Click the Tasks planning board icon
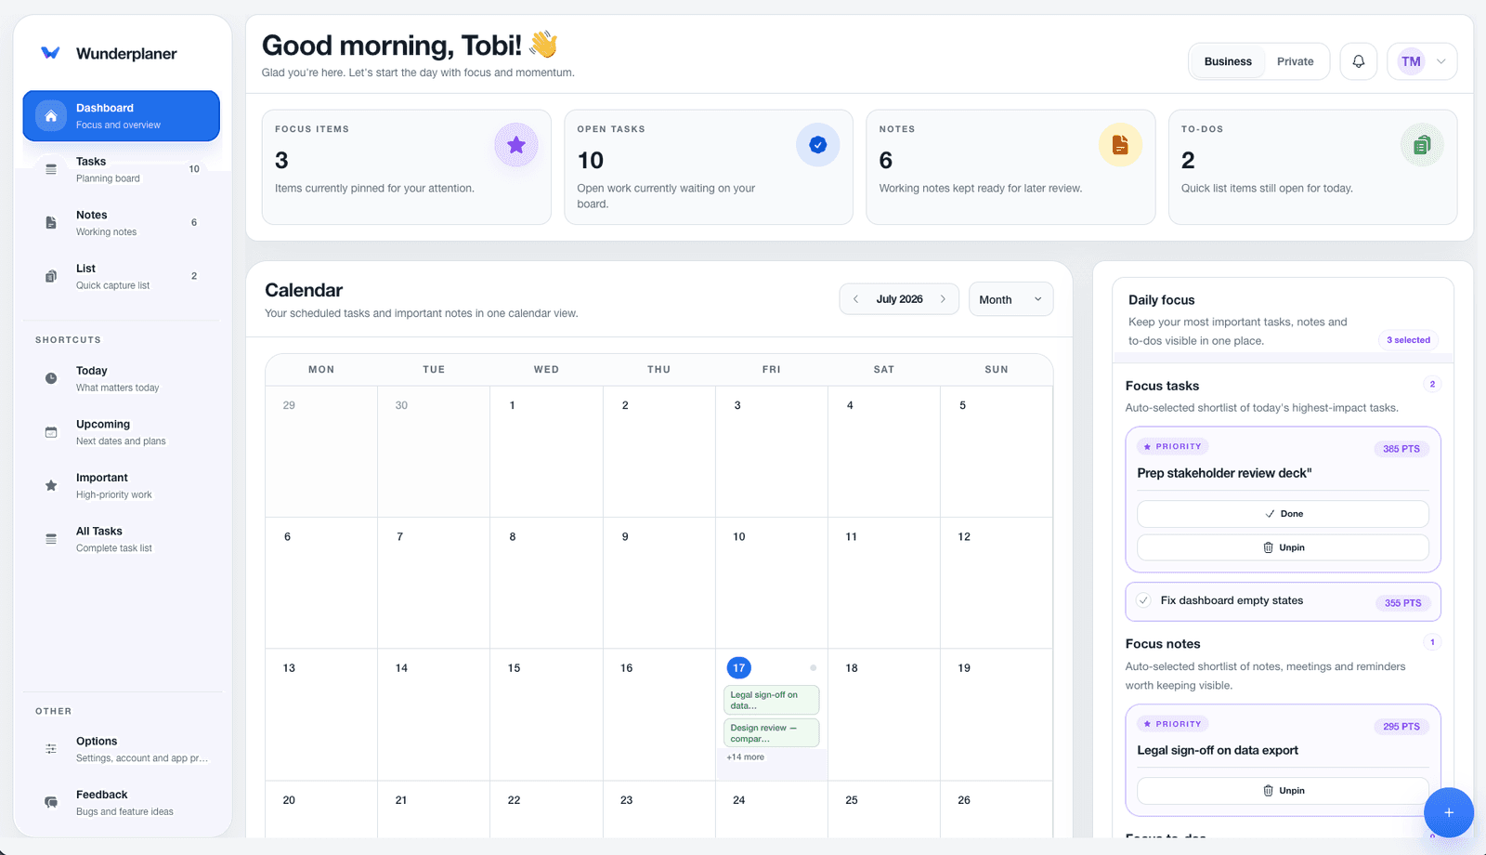This screenshot has width=1486, height=855. pyautogui.click(x=51, y=169)
